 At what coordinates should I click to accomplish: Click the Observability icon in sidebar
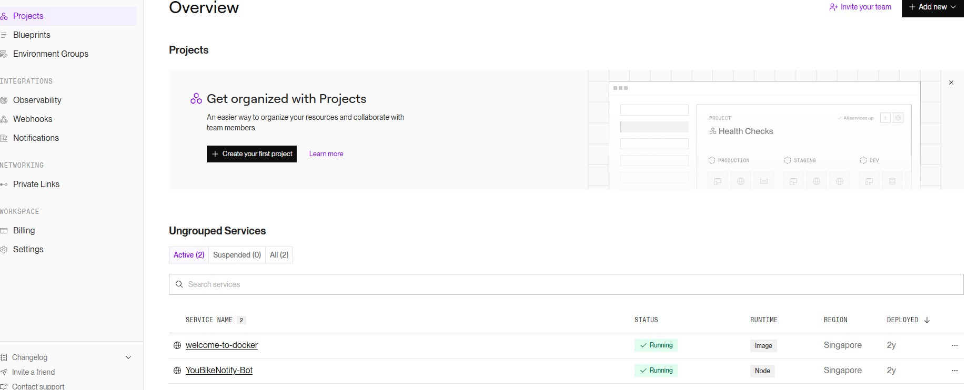(4, 100)
